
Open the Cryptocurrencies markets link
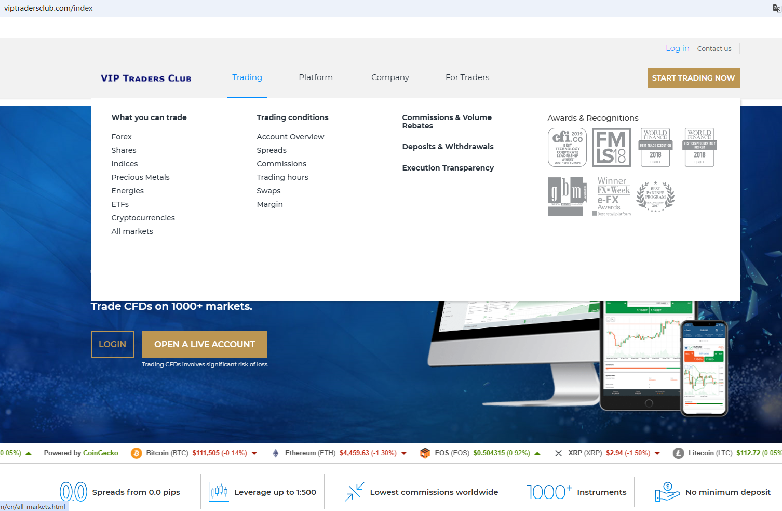point(143,218)
